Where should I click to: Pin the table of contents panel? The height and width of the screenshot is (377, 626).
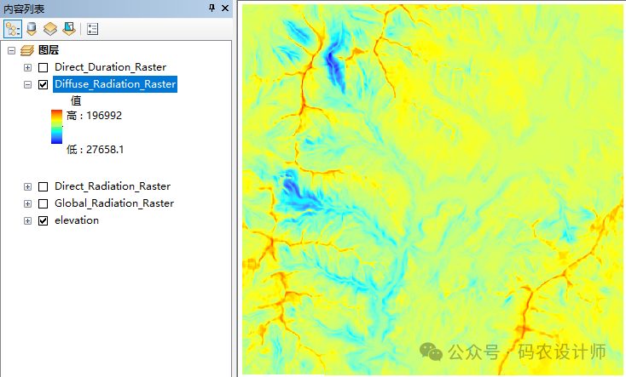click(x=212, y=8)
